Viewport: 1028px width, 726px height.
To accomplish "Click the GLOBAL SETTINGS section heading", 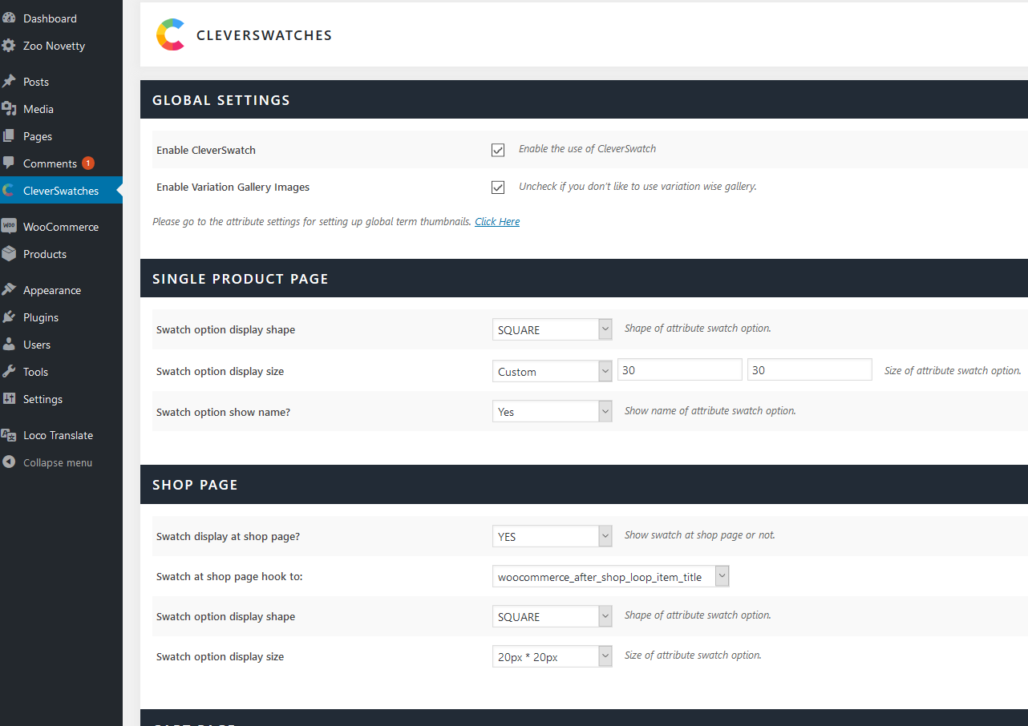I will pyautogui.click(x=221, y=100).
